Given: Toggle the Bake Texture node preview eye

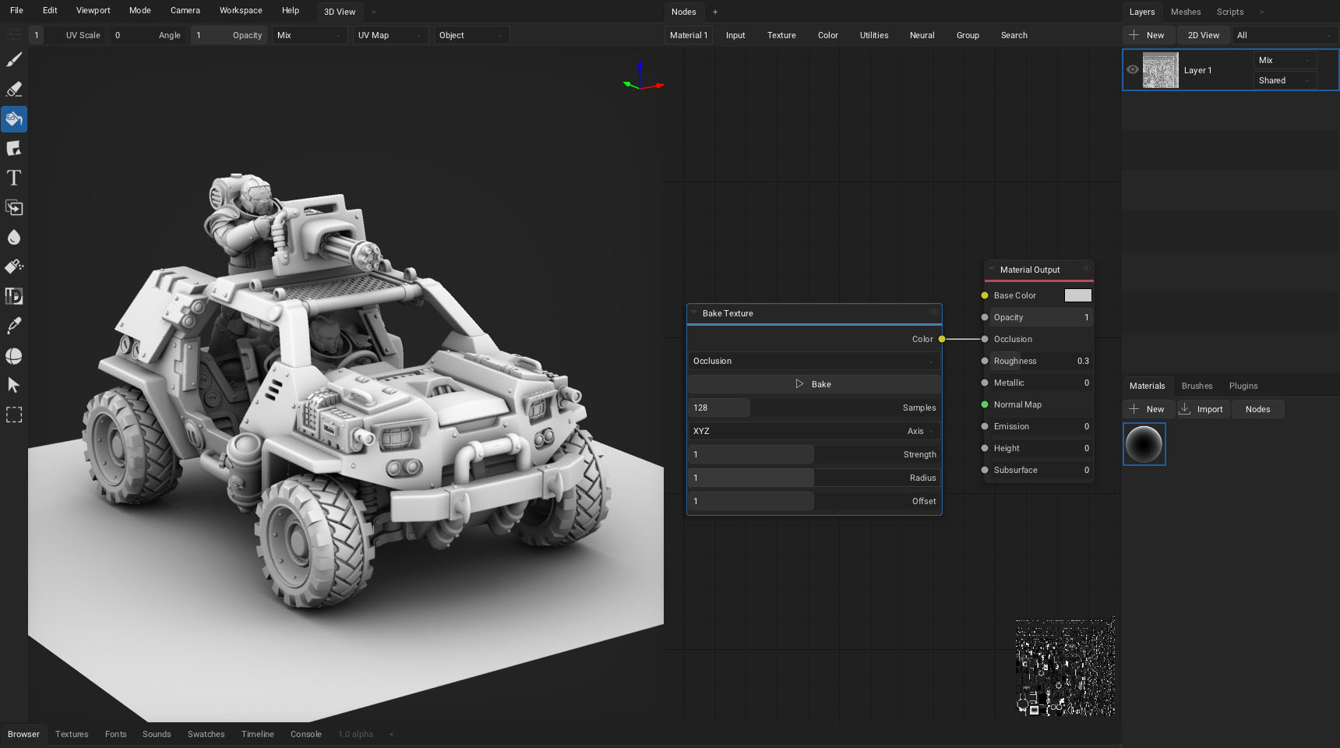Looking at the screenshot, I should click(933, 312).
